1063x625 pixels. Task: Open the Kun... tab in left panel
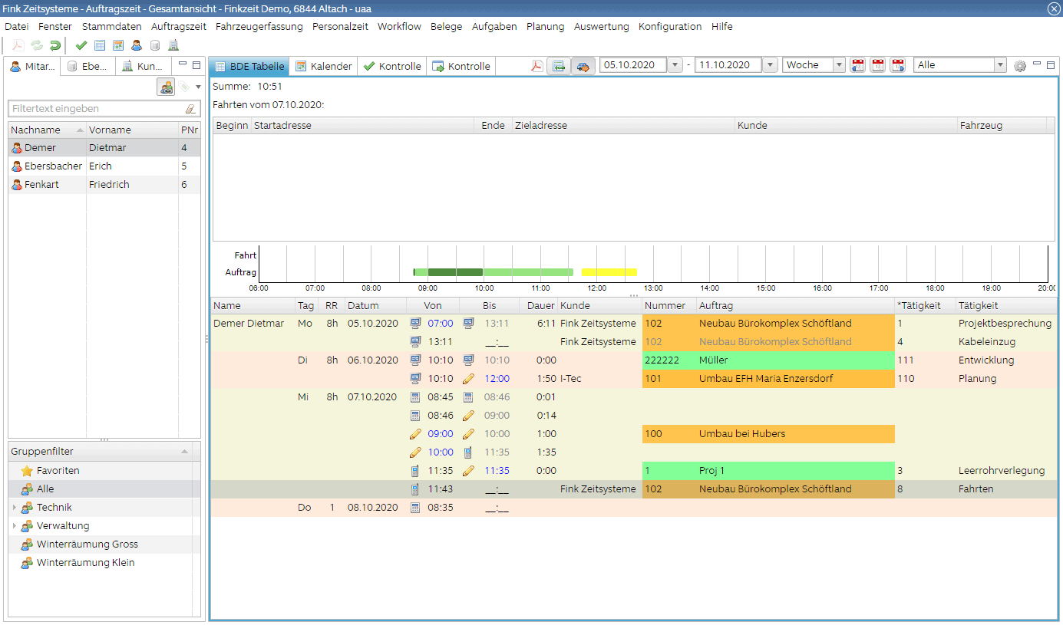[x=143, y=66]
